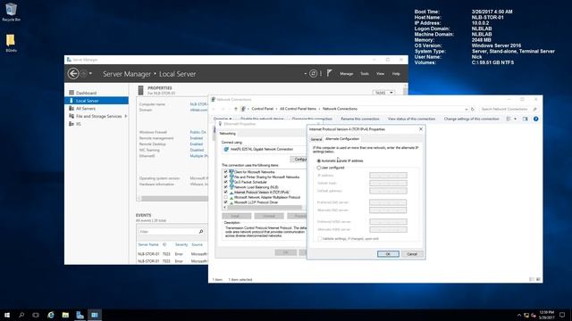Click Control Panel in the breadcrumb path

click(x=262, y=109)
